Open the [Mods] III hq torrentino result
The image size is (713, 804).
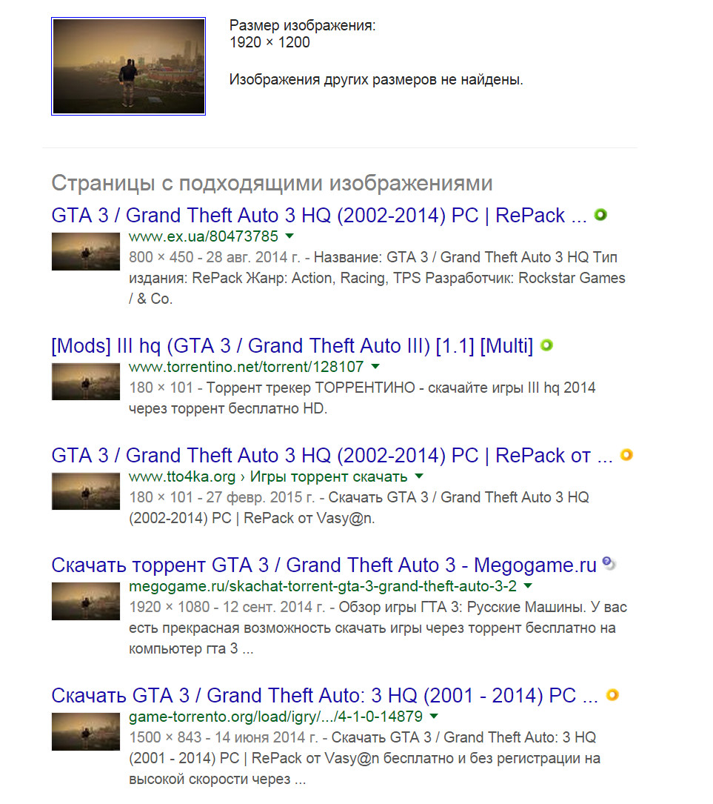(292, 345)
